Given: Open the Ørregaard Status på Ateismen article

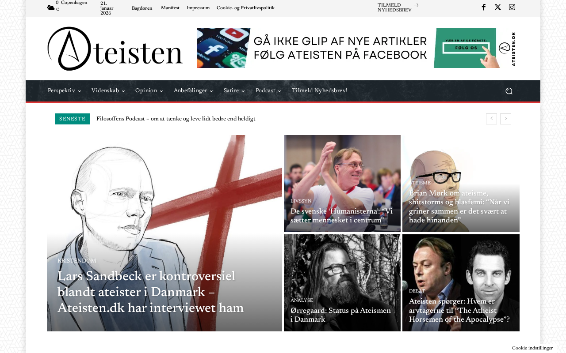Looking at the screenshot, I should pyautogui.click(x=340, y=315).
